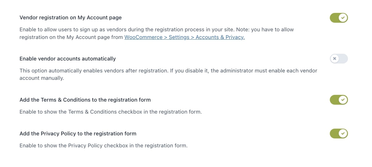This screenshot has width=372, height=167.
Task: Click 'Add the Privacy Policy to the registration form' title
Action: 78,134
